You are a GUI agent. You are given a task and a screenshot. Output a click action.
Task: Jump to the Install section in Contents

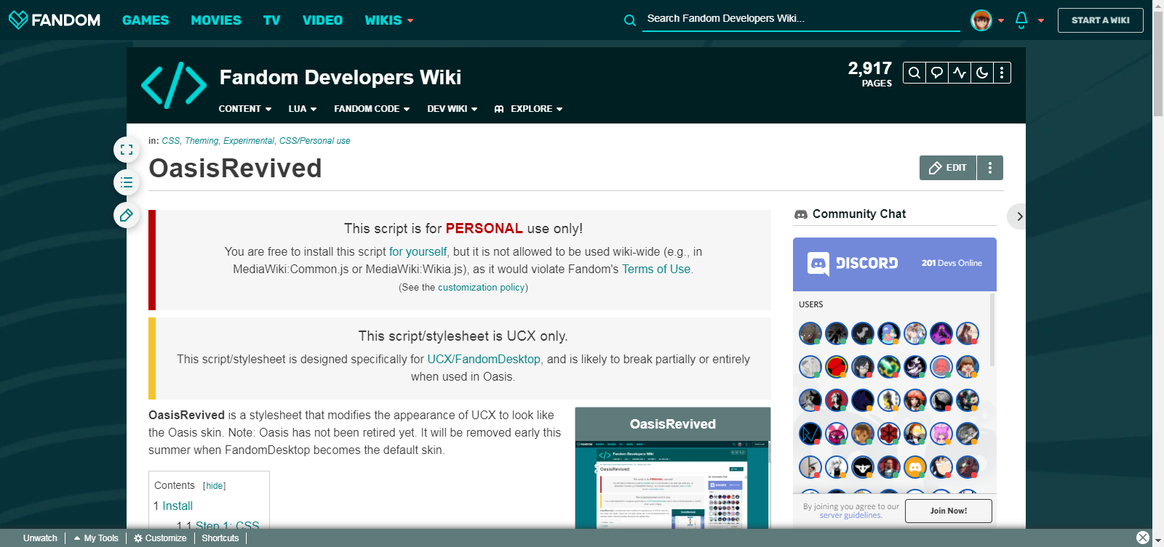[x=178, y=506]
